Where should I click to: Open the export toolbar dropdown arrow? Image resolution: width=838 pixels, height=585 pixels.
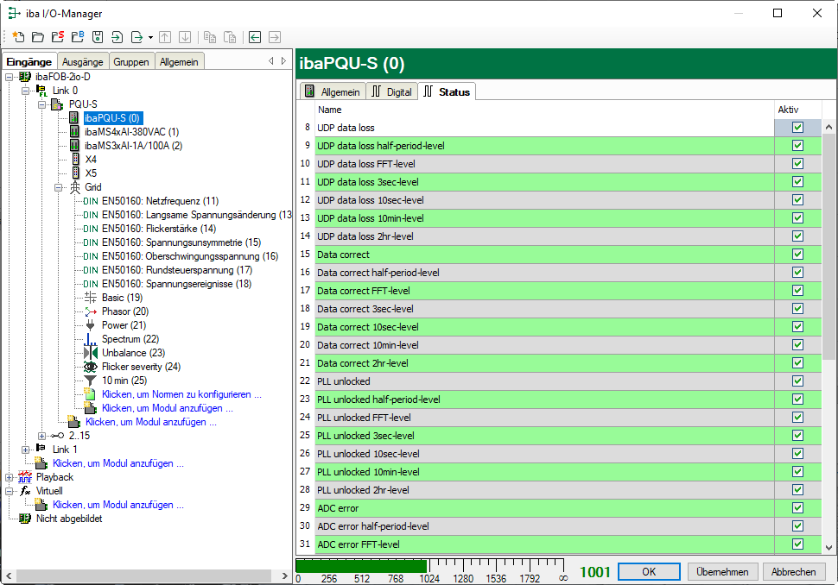(x=150, y=37)
